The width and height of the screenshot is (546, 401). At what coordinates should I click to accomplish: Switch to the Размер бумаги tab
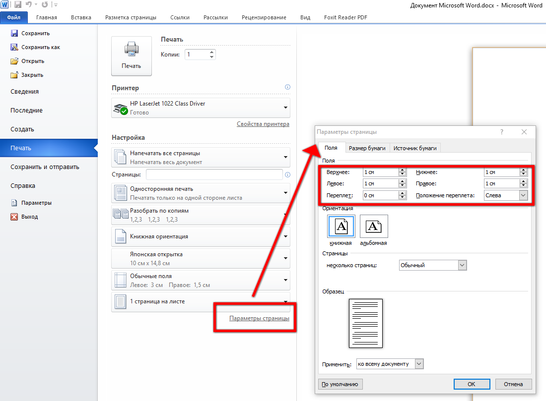[x=367, y=148]
